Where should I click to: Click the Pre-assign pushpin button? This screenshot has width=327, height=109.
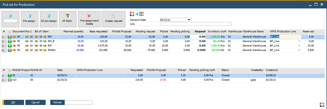pos(30,19)
